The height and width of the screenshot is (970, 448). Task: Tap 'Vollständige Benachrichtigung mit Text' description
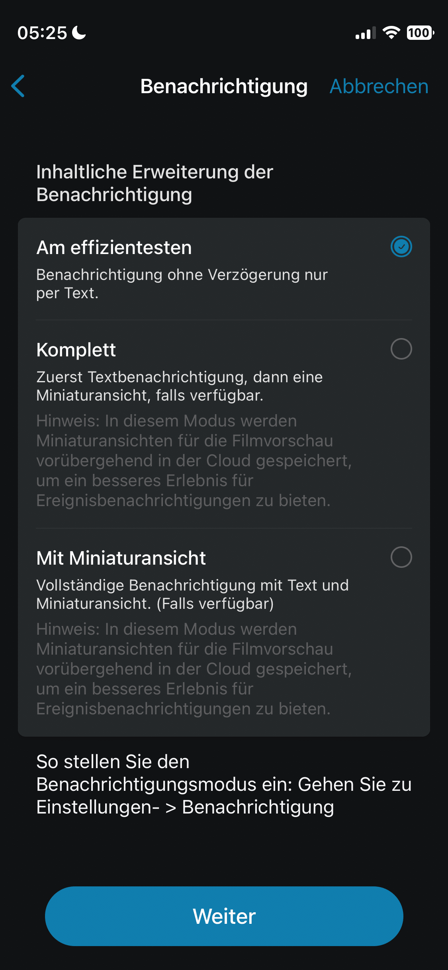click(x=192, y=595)
